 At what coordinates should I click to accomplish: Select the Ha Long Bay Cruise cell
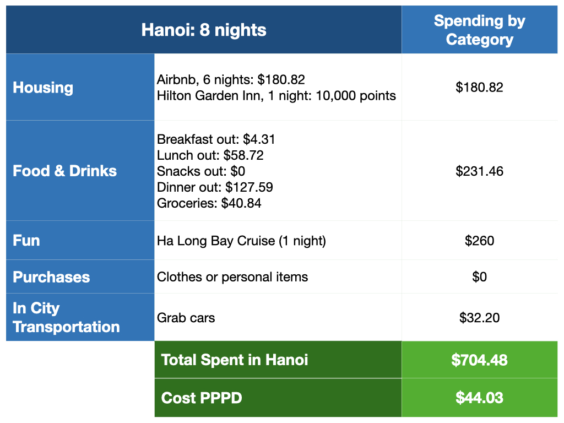click(x=241, y=241)
